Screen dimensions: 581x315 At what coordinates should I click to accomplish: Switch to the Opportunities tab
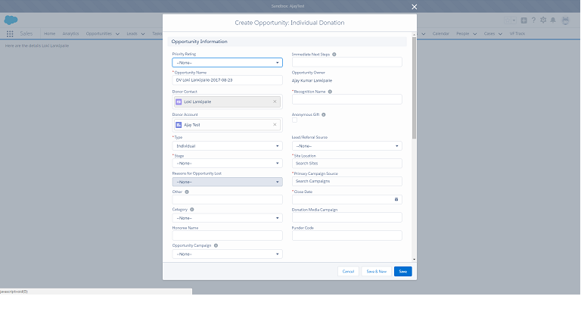98,34
